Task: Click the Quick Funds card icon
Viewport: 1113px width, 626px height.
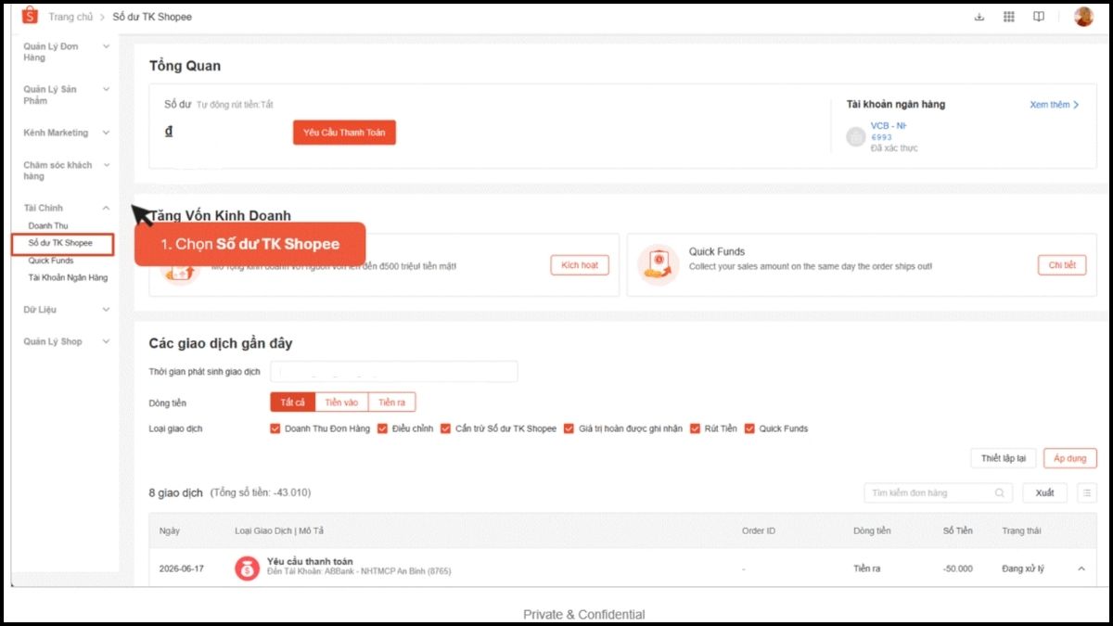Action: (658, 263)
